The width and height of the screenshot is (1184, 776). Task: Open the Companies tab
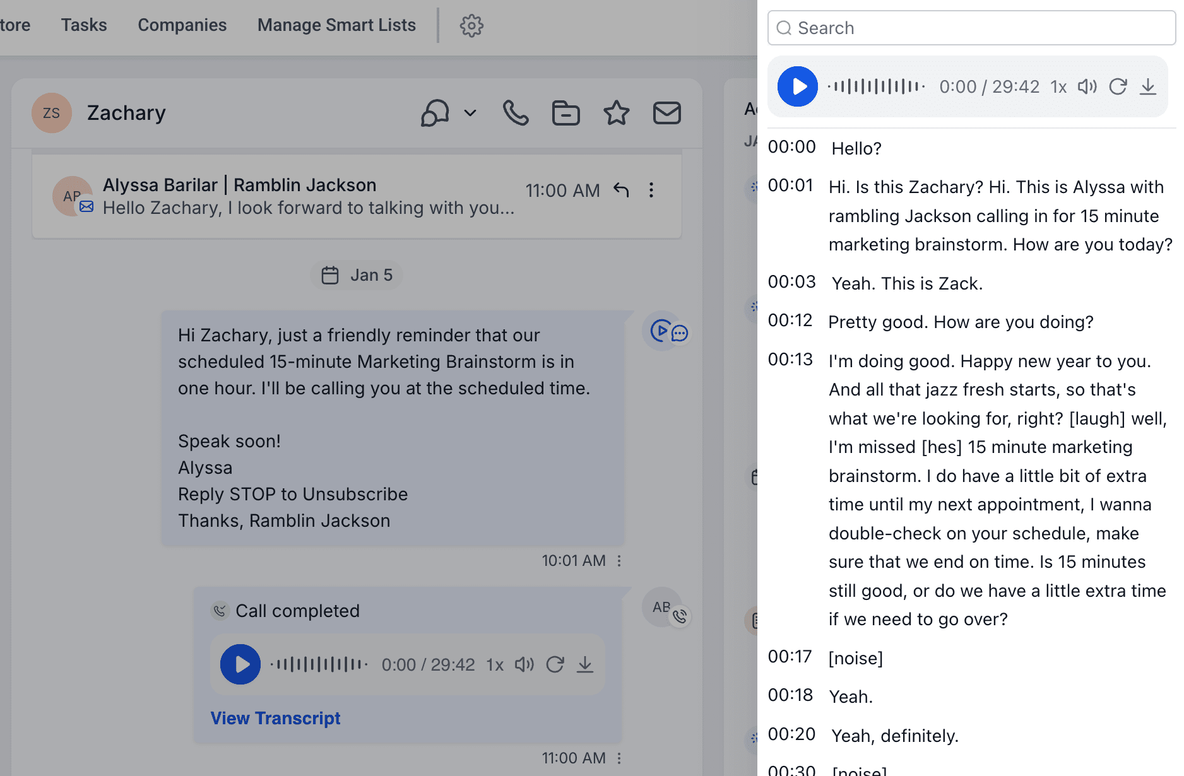[x=182, y=25]
